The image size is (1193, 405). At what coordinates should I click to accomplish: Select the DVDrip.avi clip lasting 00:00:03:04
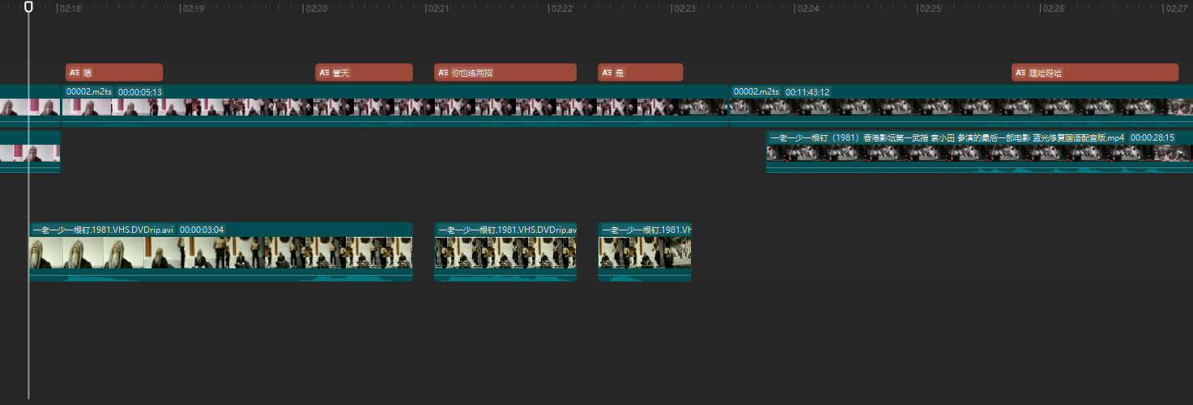220,251
